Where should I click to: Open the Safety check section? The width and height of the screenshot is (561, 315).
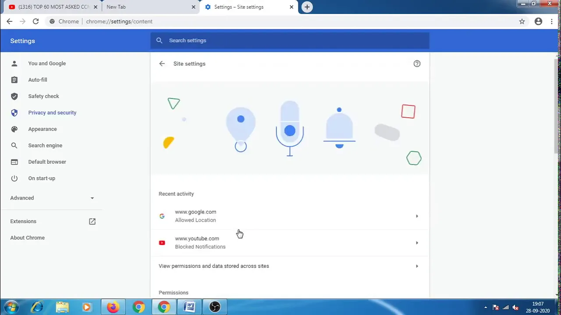click(x=43, y=96)
